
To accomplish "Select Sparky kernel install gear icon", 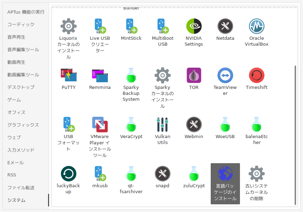I will coord(163,75).
